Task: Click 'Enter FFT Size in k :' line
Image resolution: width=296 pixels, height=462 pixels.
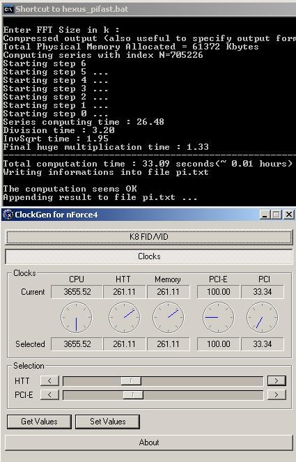Action: pyautogui.click(x=61, y=30)
